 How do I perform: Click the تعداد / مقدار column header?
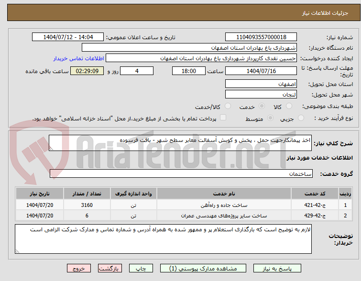tap(87, 194)
